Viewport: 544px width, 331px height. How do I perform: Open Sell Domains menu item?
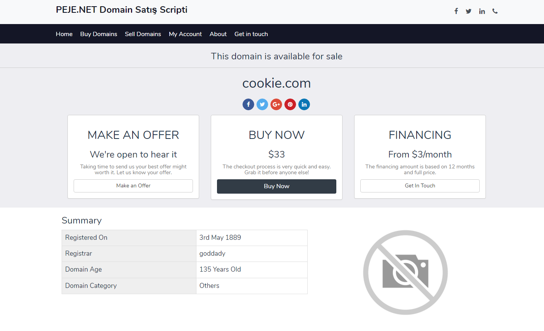point(143,34)
